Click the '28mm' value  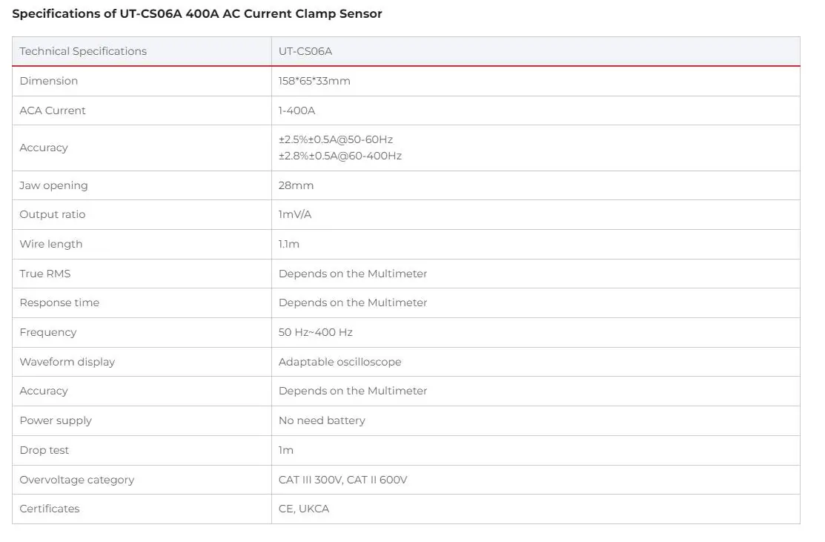click(296, 185)
